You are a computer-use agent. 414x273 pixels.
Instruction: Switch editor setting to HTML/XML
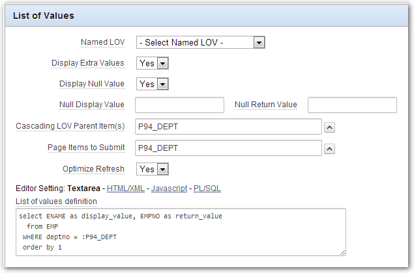125,188
